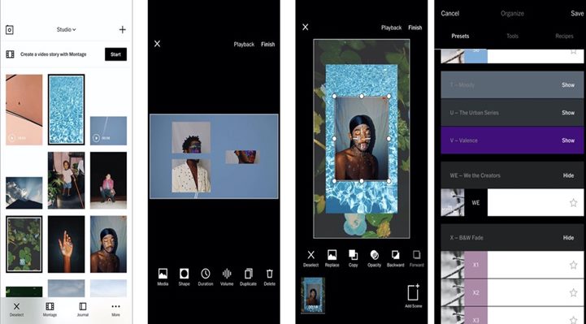Viewport: 586px width, 324px height.
Task: Select the X1 preset swatch
Action: click(475, 265)
